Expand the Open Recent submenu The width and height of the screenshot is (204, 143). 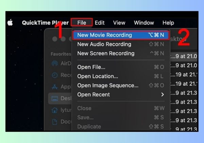[121, 95]
